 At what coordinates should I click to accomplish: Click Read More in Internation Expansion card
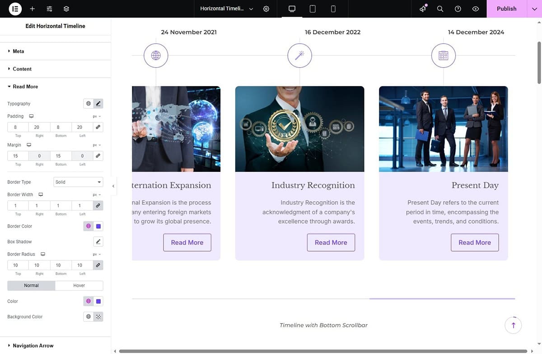coord(187,242)
